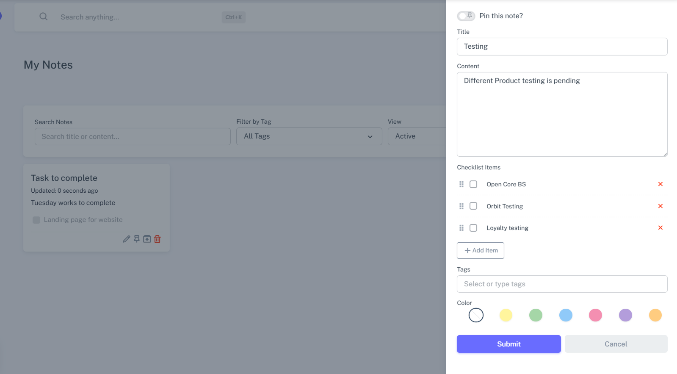Viewport: 677px width, 374px height.
Task: Toggle the Pin this note switch
Action: [x=466, y=16]
